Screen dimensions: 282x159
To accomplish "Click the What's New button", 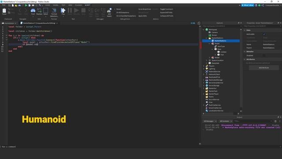I will (x=248, y=5).
